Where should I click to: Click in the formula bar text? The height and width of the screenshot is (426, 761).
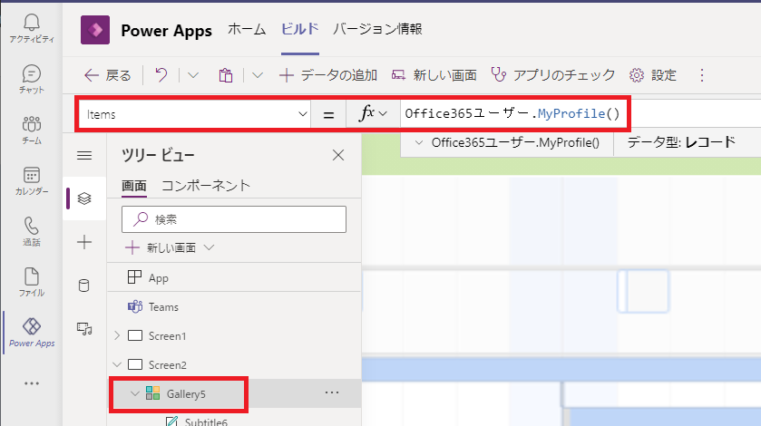tap(512, 113)
